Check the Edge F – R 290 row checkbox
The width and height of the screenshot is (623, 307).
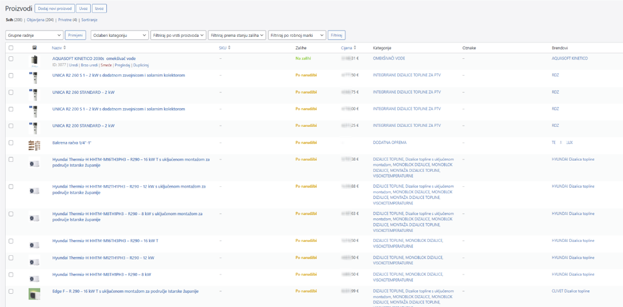11,291
